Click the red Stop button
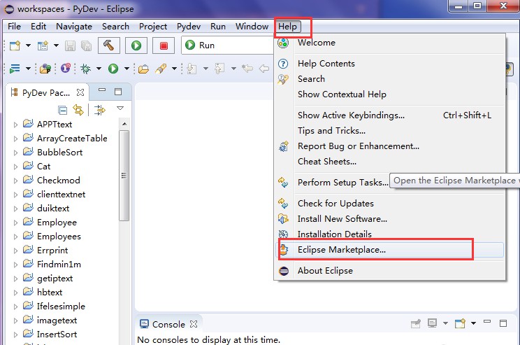 pyautogui.click(x=164, y=45)
